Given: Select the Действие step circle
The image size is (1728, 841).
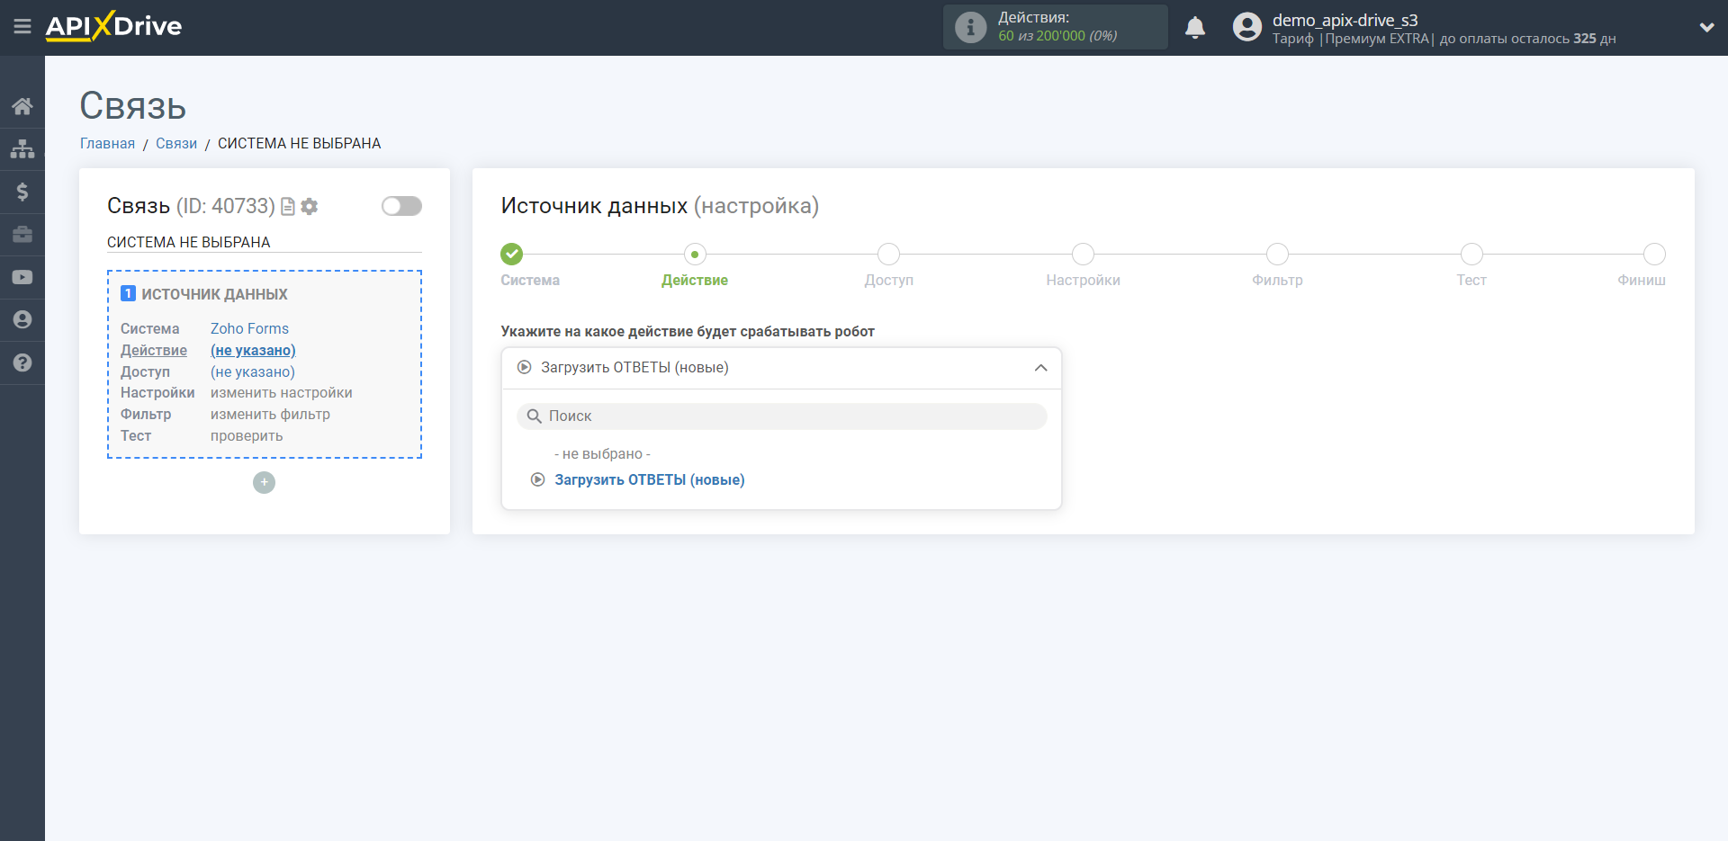Looking at the screenshot, I should click(x=695, y=255).
